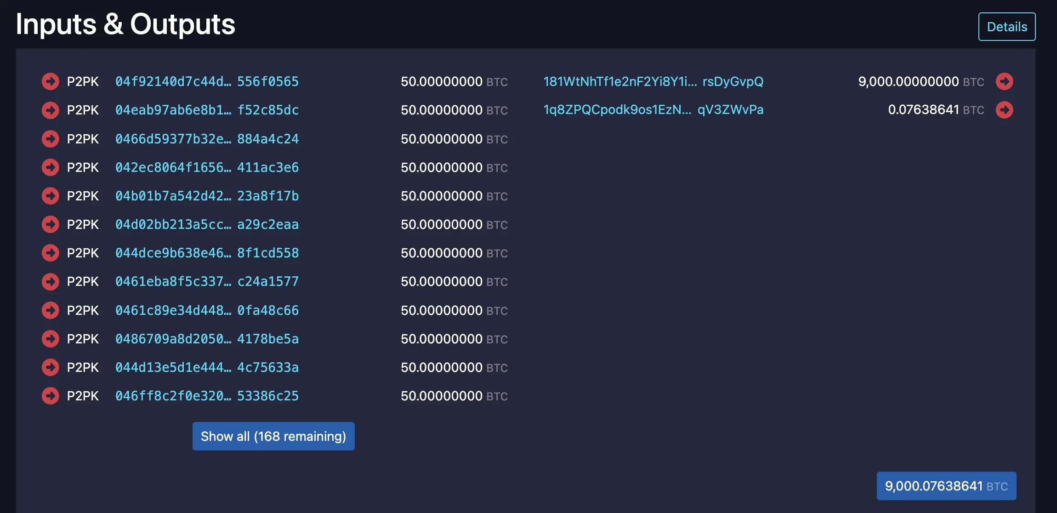Click the arrow icon beside input 04b01b7a542d42
The image size is (1057, 513).
[51, 196]
